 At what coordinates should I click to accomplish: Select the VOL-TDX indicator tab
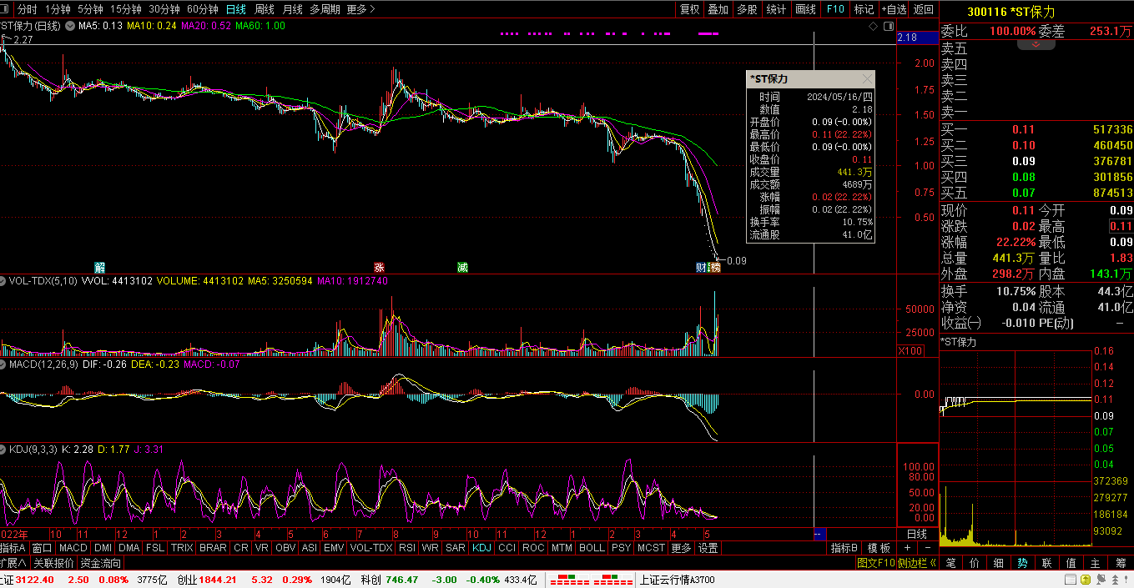click(370, 548)
